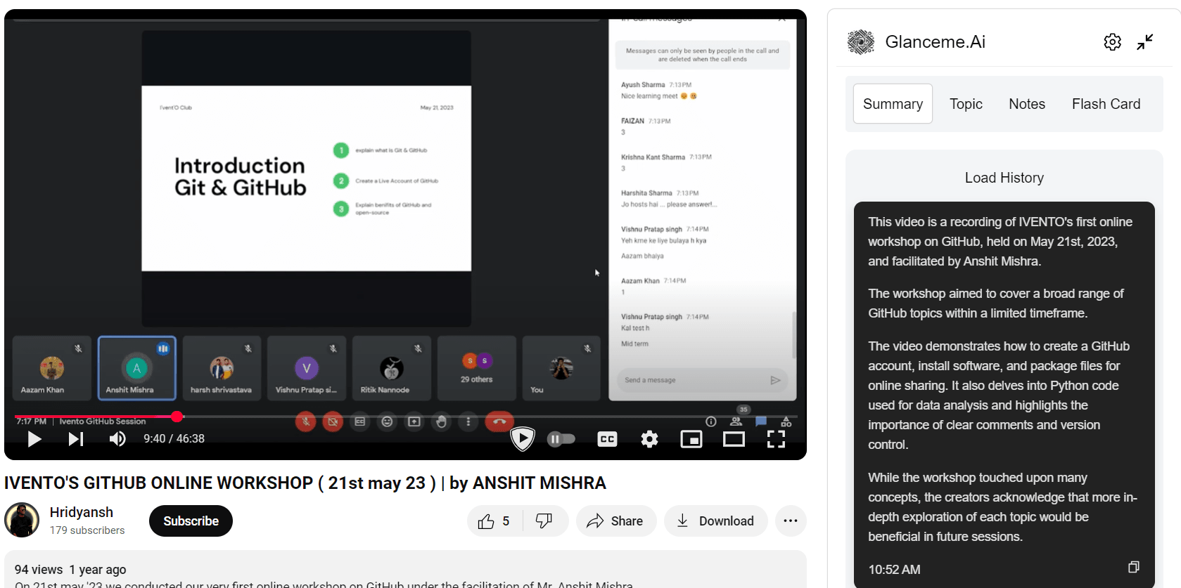Open the Flash Card tab

tap(1106, 104)
